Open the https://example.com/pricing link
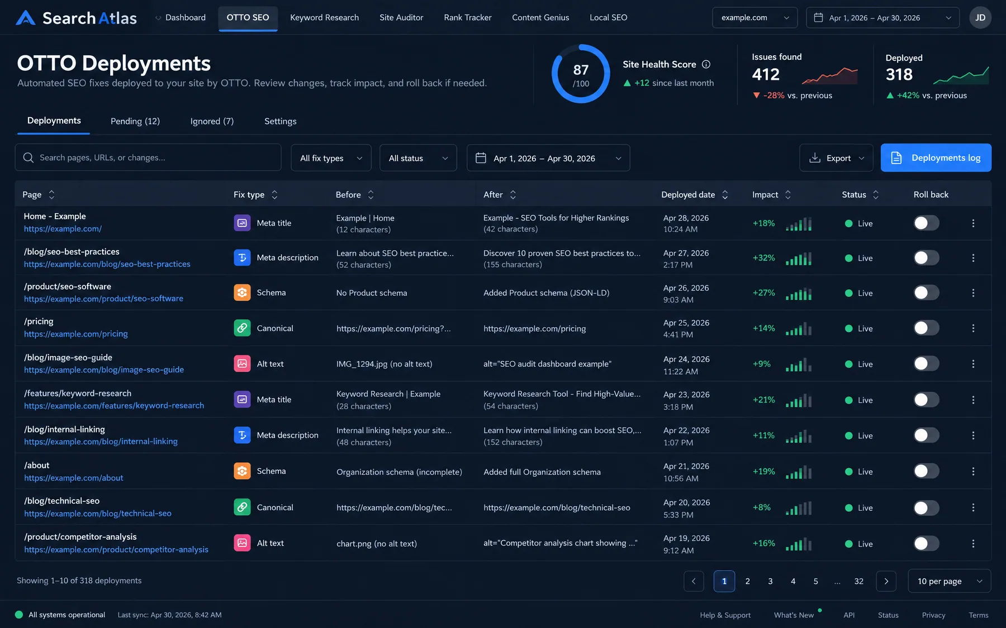Image resolution: width=1006 pixels, height=628 pixels. pos(76,334)
